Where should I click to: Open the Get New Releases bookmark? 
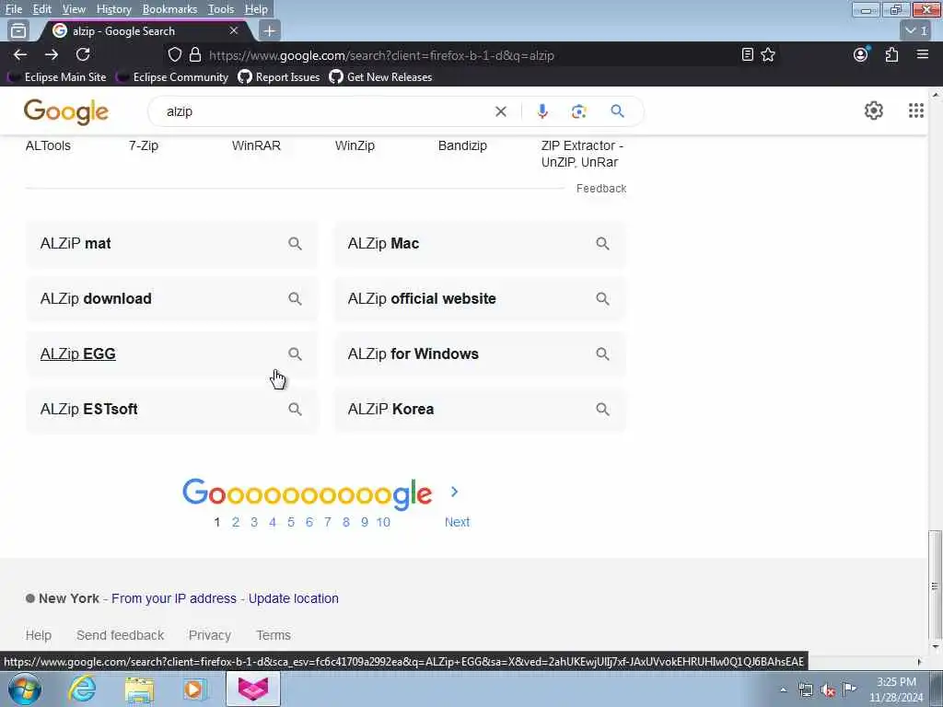click(381, 77)
